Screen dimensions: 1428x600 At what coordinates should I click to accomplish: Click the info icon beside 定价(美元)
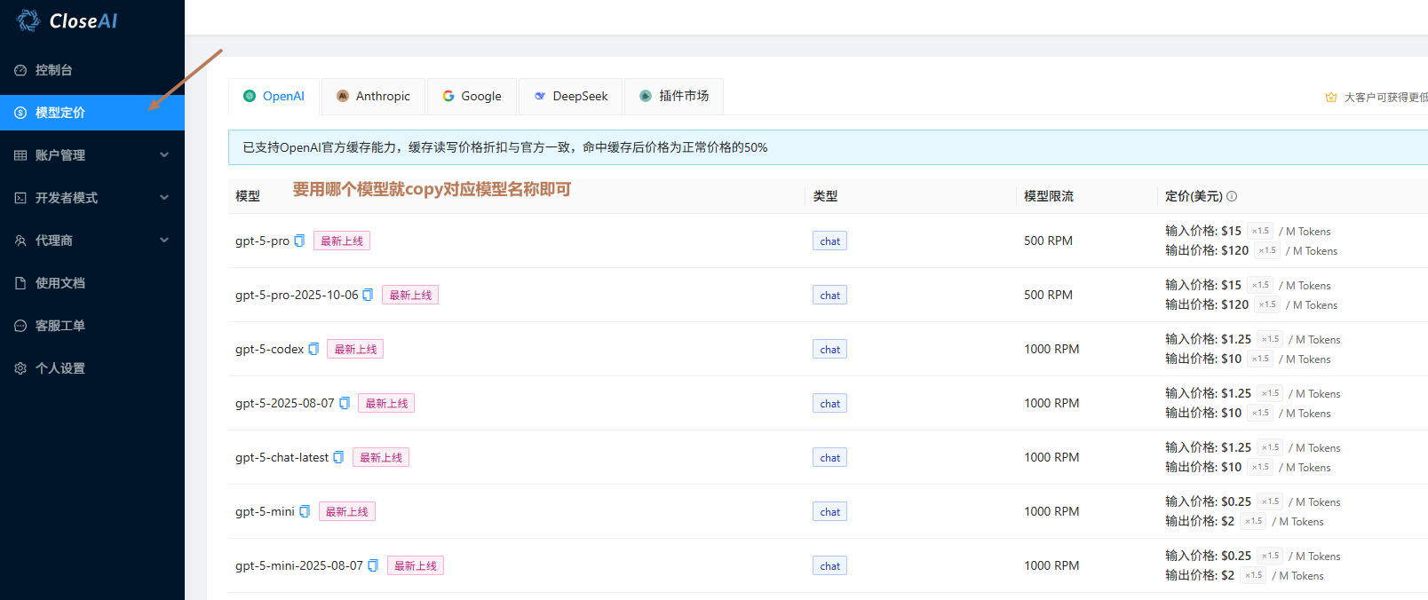(1232, 196)
